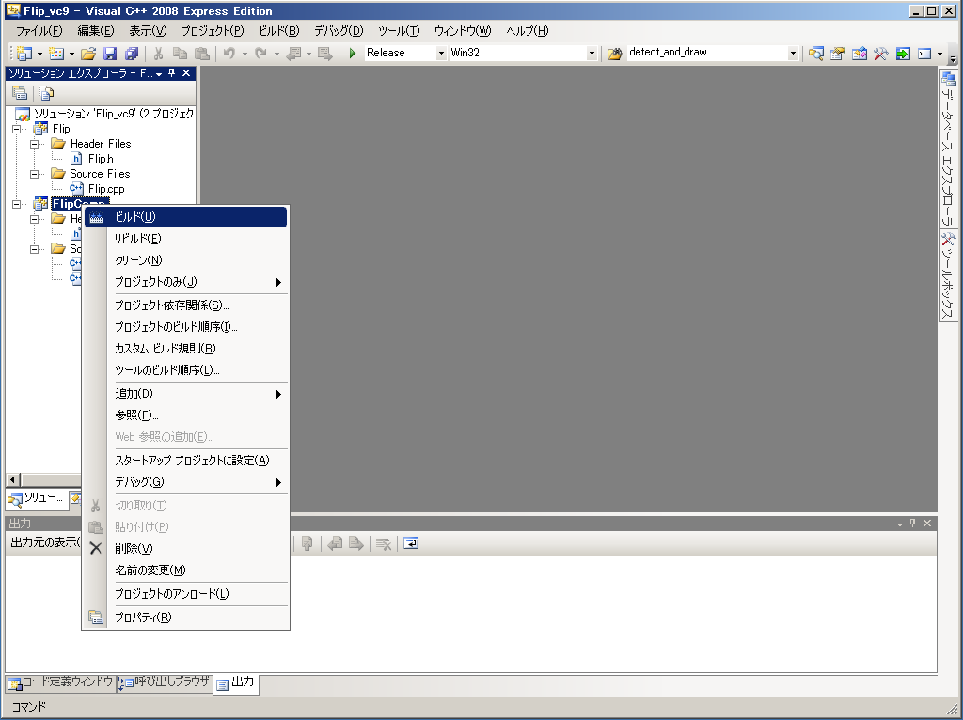Click the Paste icon in main toolbar
963x720 pixels.
coord(201,54)
